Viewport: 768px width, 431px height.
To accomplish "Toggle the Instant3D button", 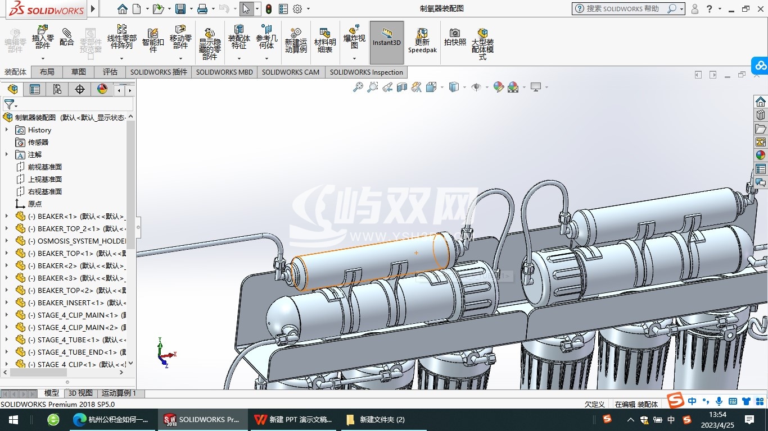I will [x=387, y=36].
